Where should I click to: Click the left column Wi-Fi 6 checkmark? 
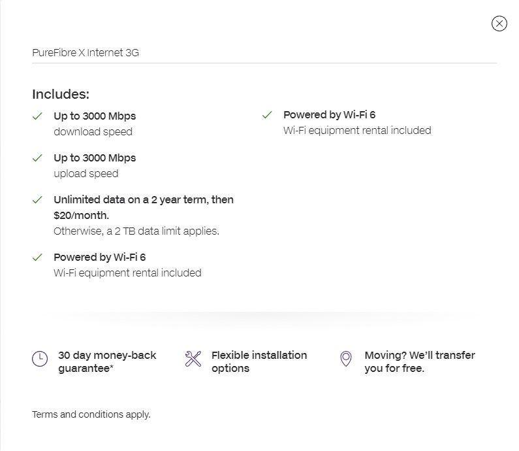(x=37, y=258)
